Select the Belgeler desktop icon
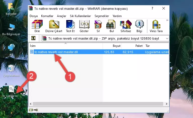193x118 pixels. (11, 9)
